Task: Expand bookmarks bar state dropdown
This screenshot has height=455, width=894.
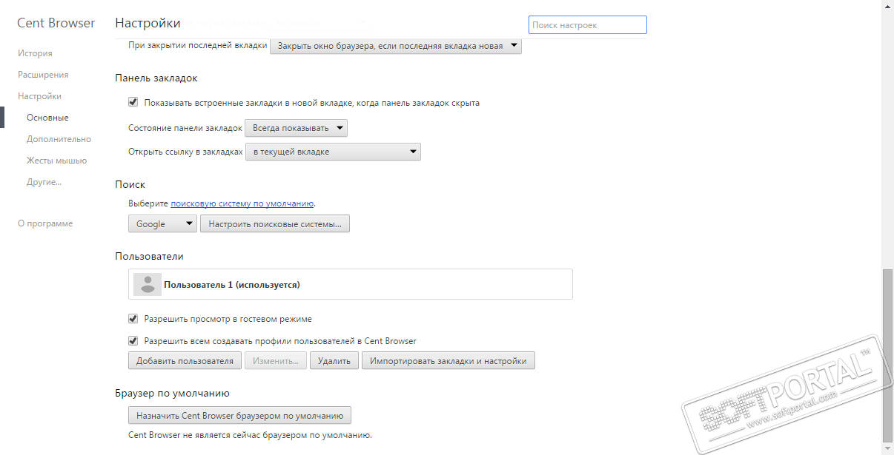Action: click(296, 128)
